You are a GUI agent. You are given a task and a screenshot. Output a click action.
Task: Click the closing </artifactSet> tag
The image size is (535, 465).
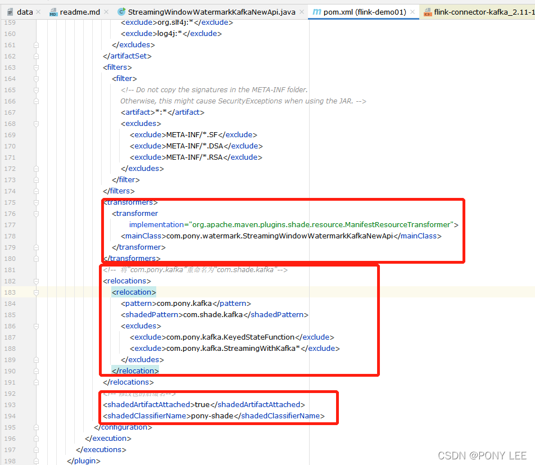click(127, 56)
